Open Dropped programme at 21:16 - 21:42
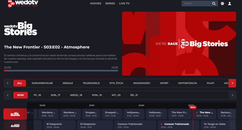The width and height of the screenshot is (242, 130). point(112,114)
